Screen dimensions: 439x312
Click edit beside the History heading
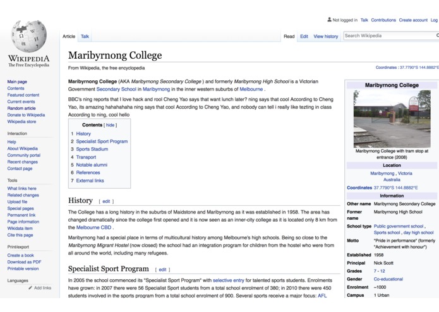[x=106, y=201]
